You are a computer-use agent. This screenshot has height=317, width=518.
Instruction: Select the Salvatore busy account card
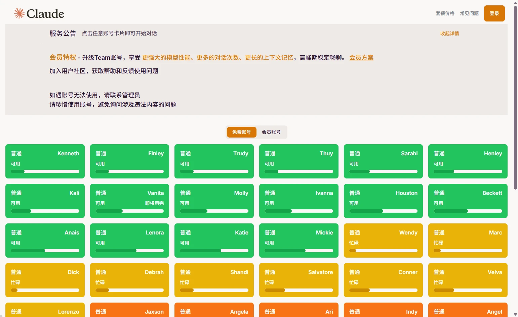point(298,280)
